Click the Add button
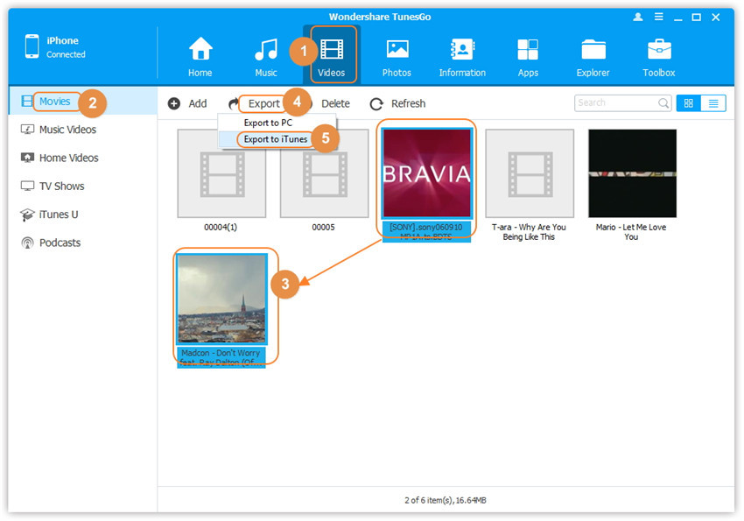Image resolution: width=744 pixels, height=521 pixels. (x=187, y=103)
